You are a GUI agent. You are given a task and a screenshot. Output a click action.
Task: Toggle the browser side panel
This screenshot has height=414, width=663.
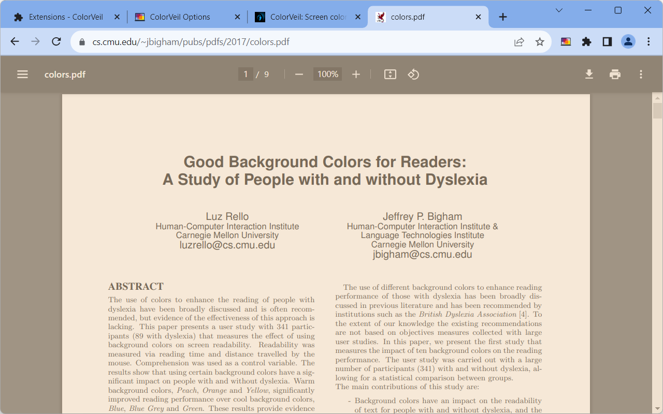[607, 42]
